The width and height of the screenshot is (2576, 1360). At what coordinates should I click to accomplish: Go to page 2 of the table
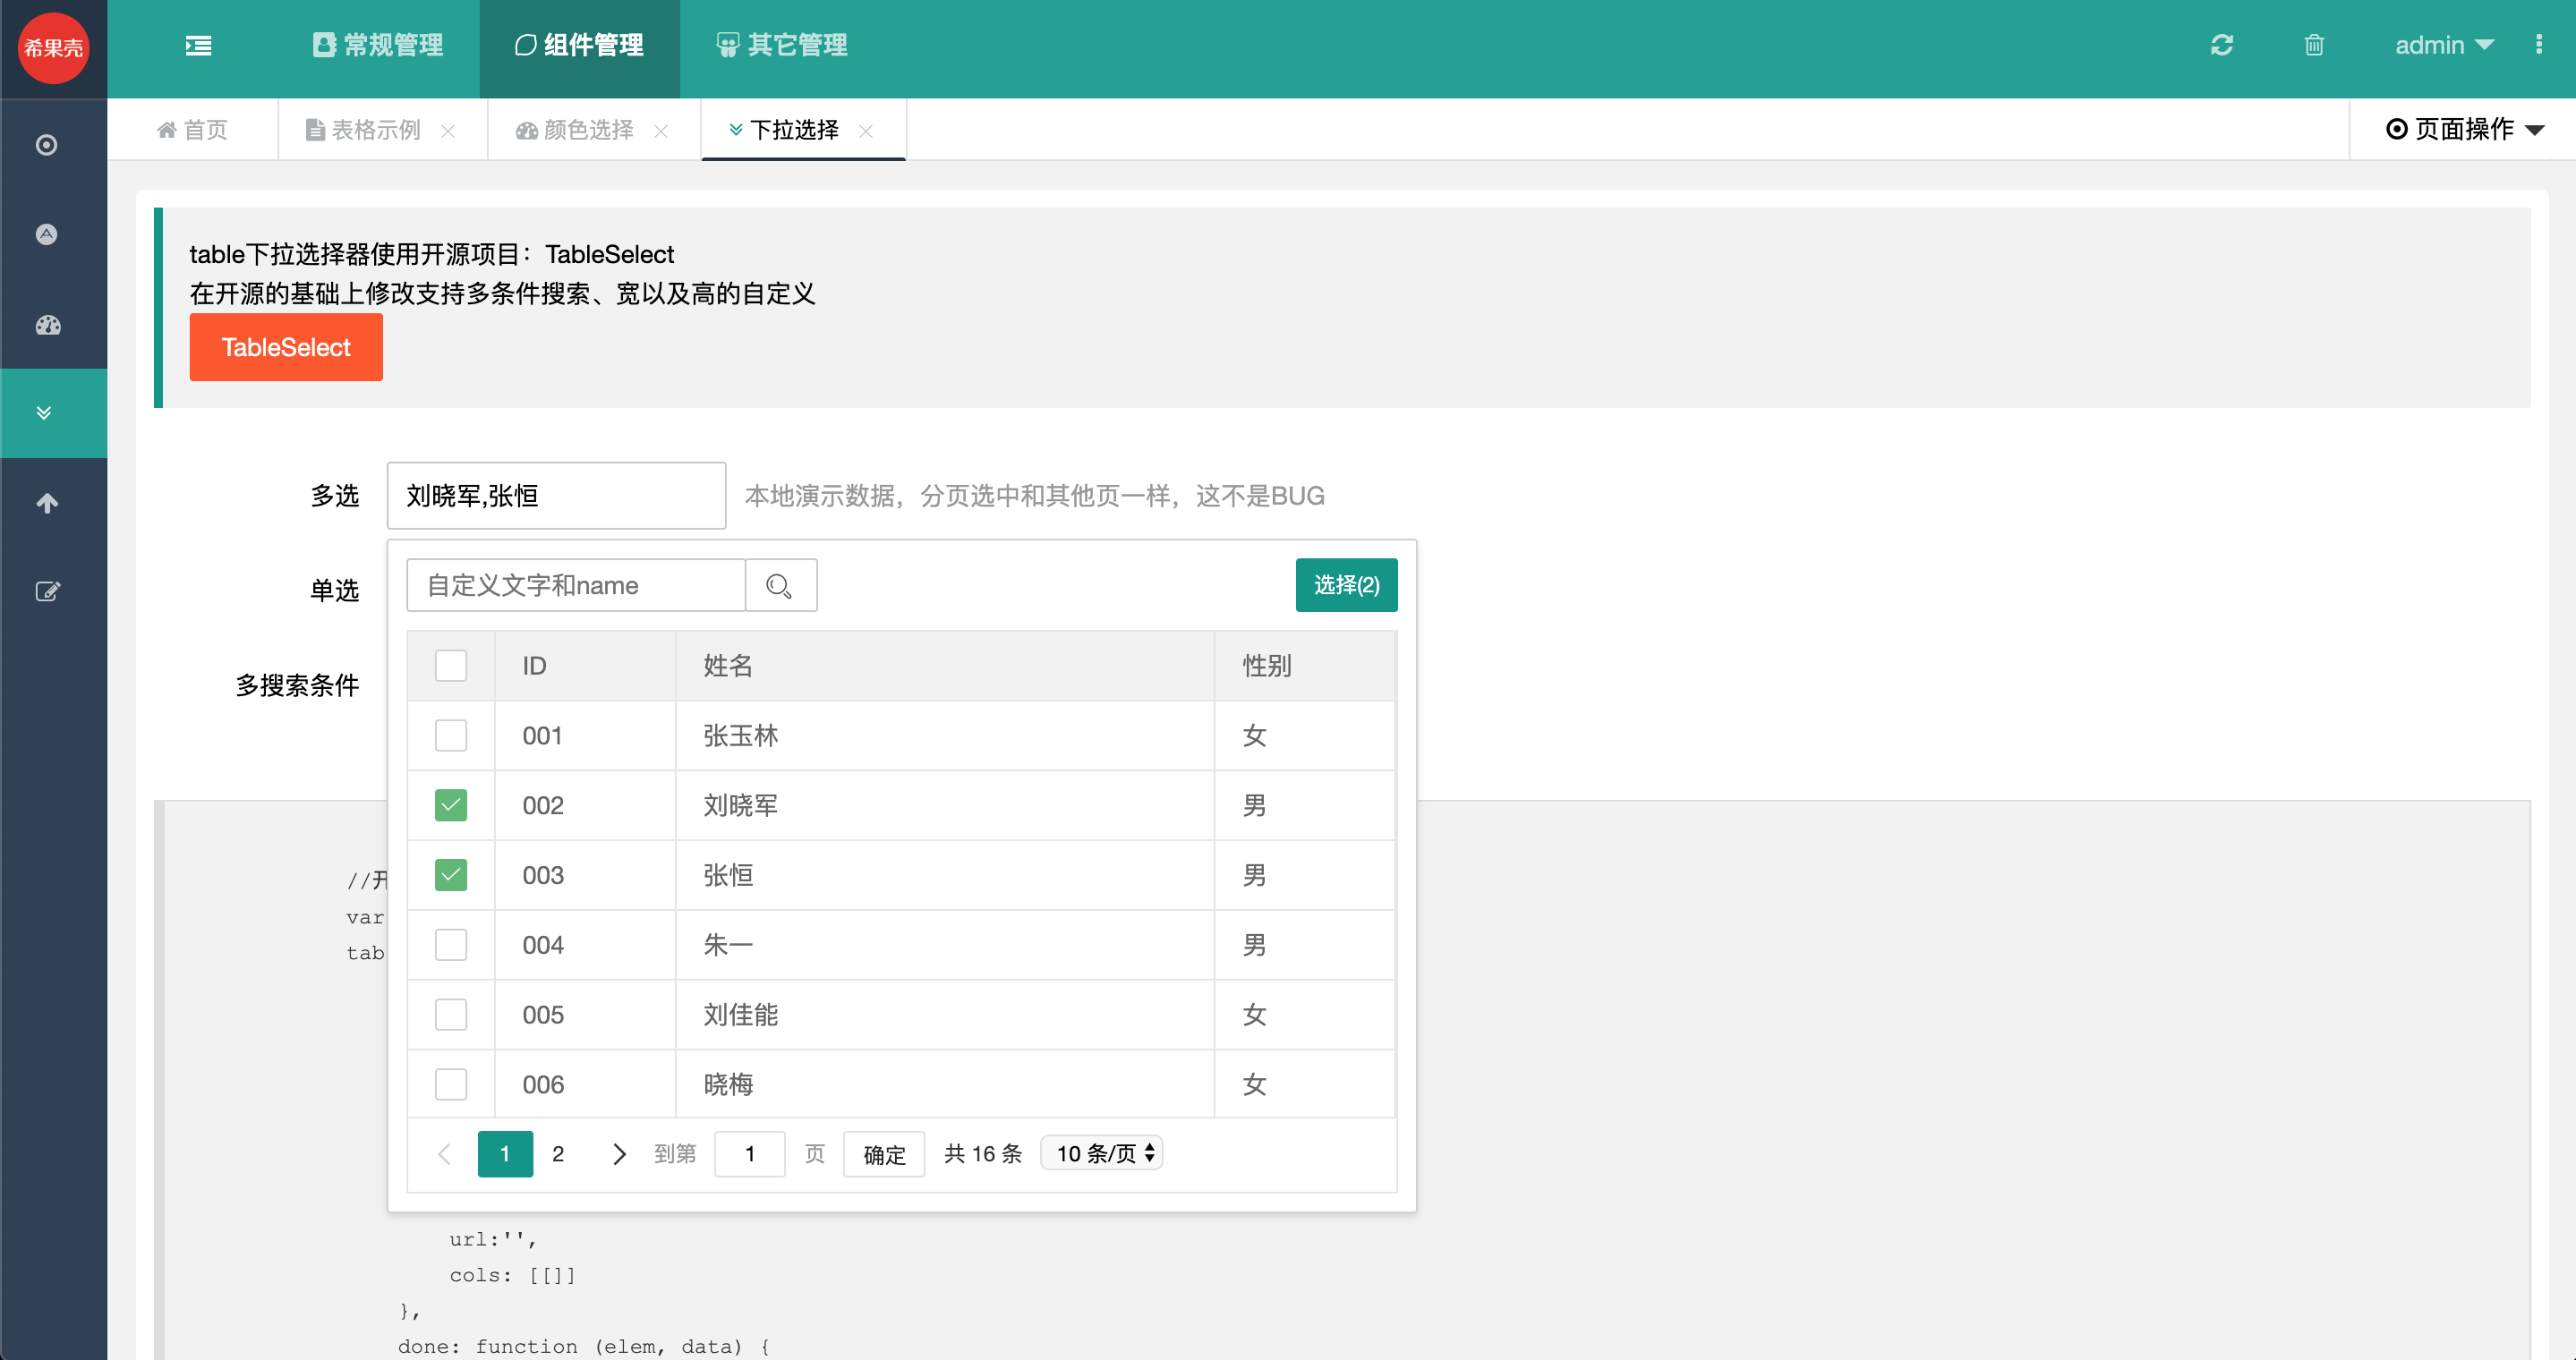coord(558,1154)
